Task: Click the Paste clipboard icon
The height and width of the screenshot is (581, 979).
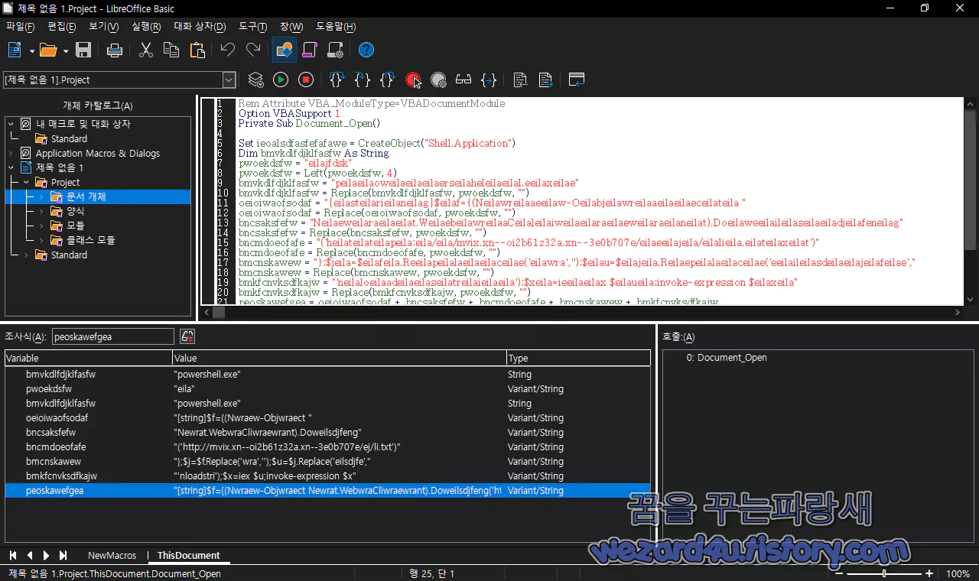Action: click(x=197, y=50)
